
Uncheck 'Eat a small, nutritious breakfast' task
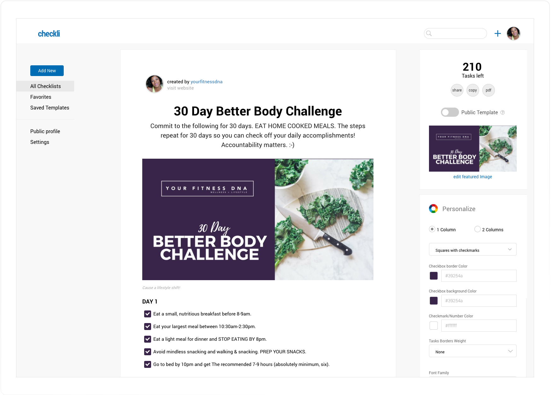(x=148, y=314)
